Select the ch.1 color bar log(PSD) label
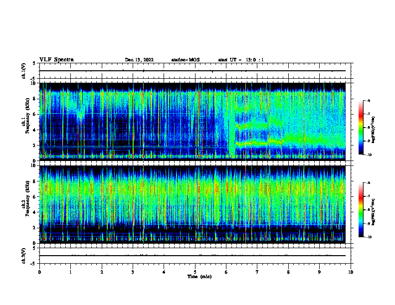The image size is (395, 305). point(374,130)
